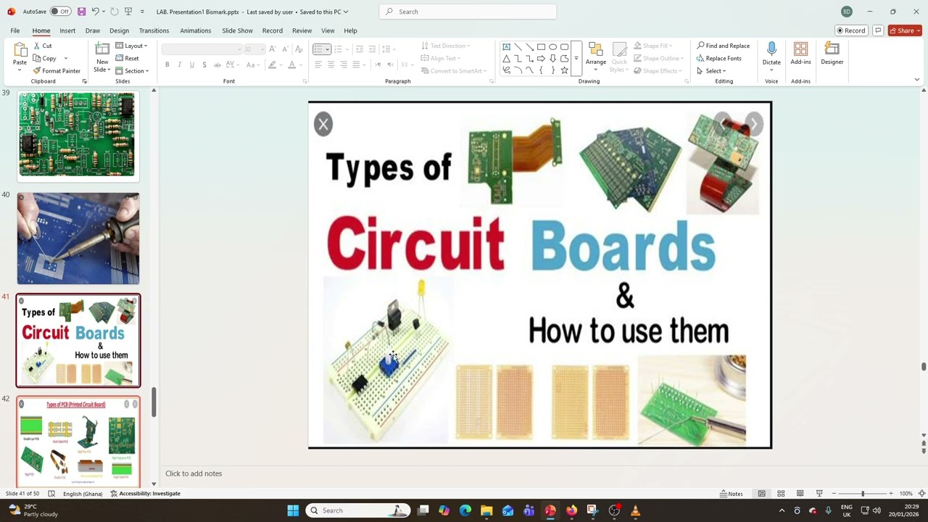Adjust the zoom slider
The image size is (928, 522).
(862, 494)
